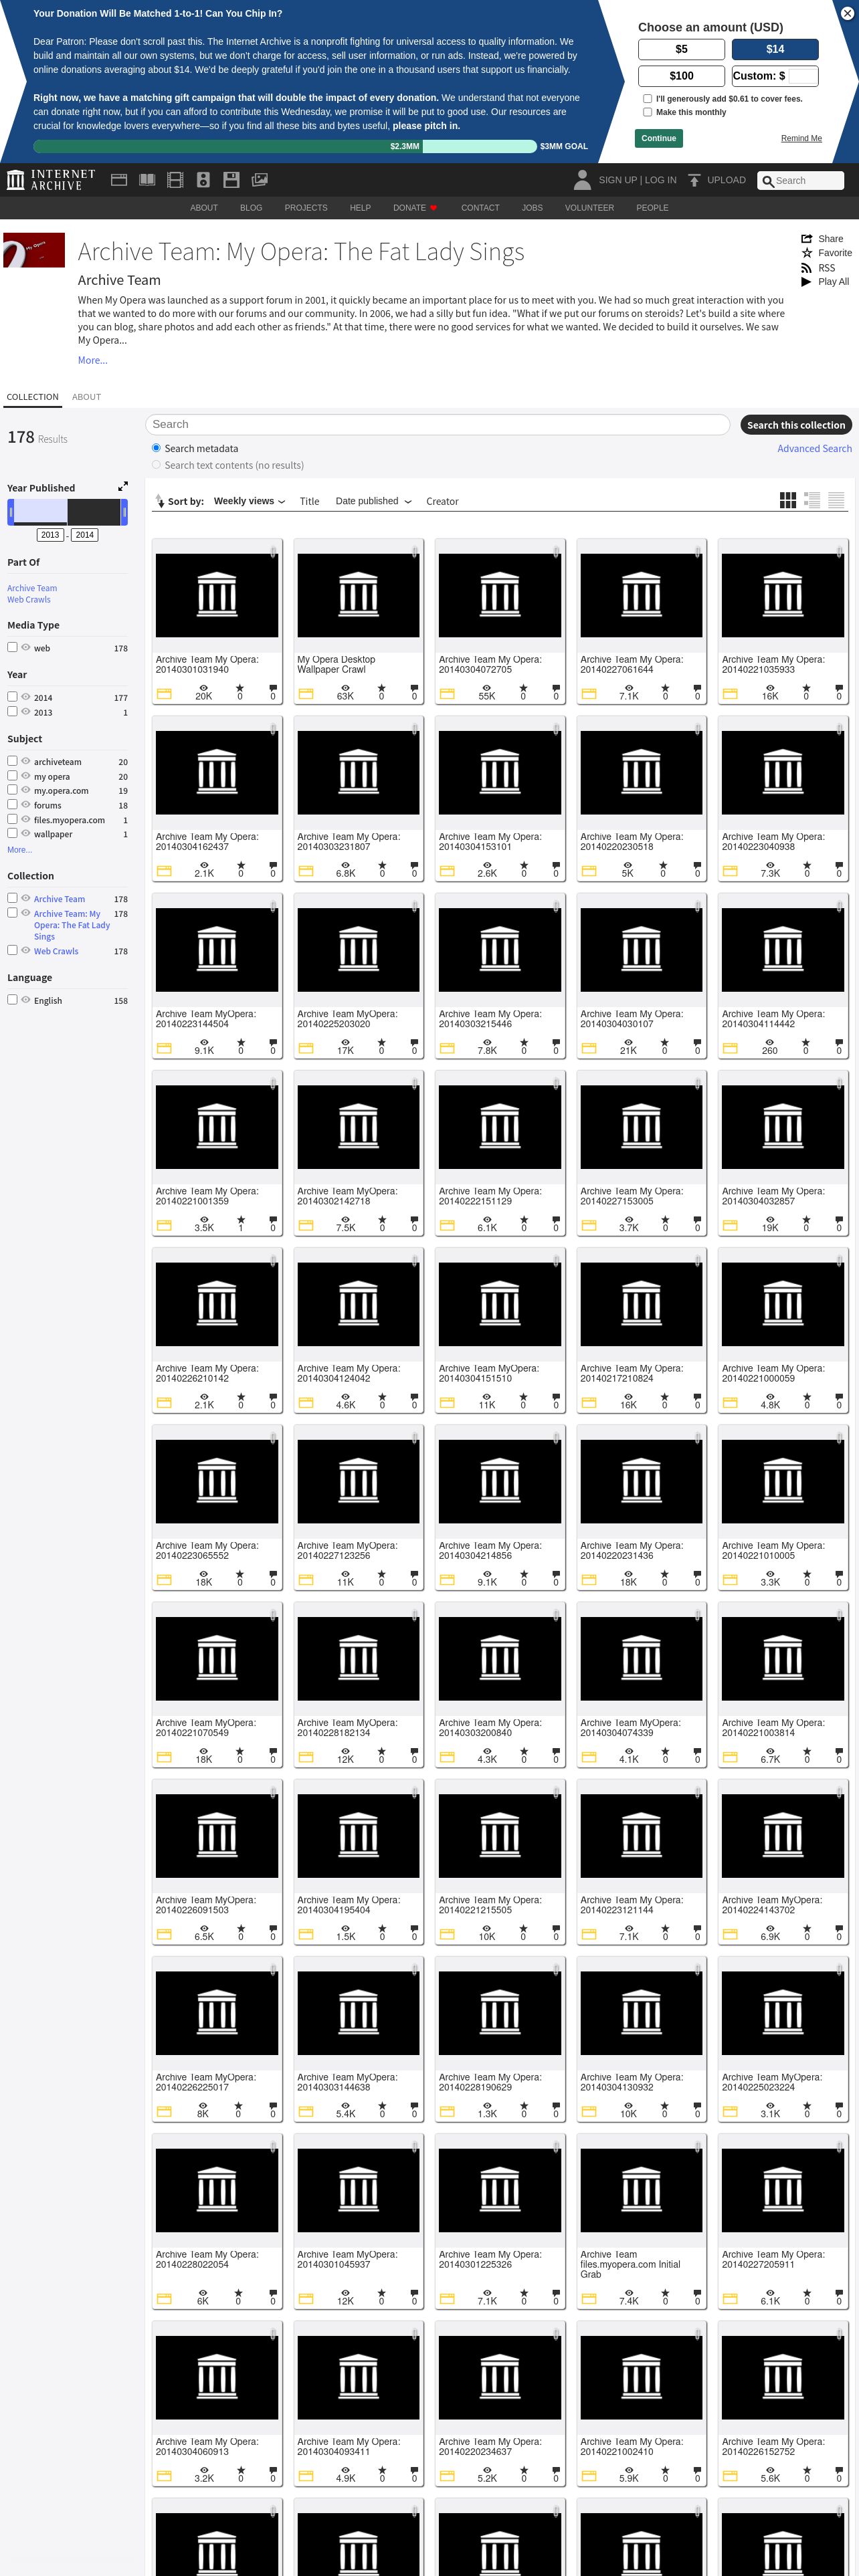Expand more subjects with 'More...' link
Viewport: 859px width, 2576px height.
(x=19, y=849)
